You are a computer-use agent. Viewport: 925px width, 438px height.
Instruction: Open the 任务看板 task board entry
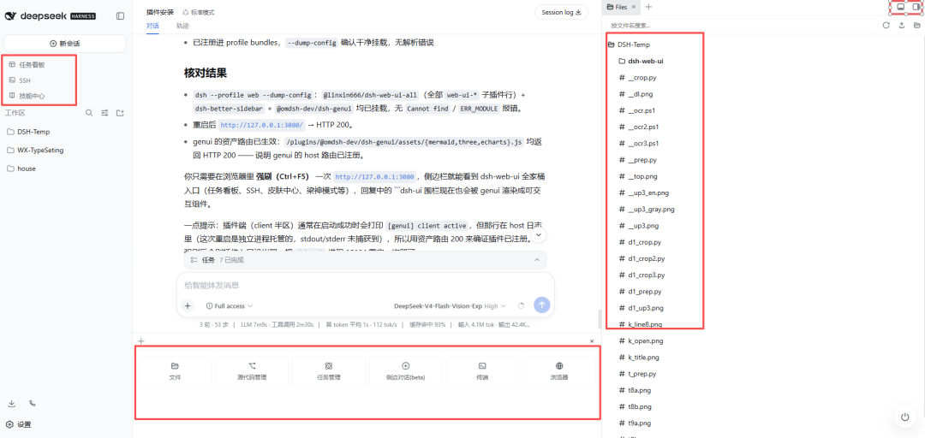(x=33, y=65)
